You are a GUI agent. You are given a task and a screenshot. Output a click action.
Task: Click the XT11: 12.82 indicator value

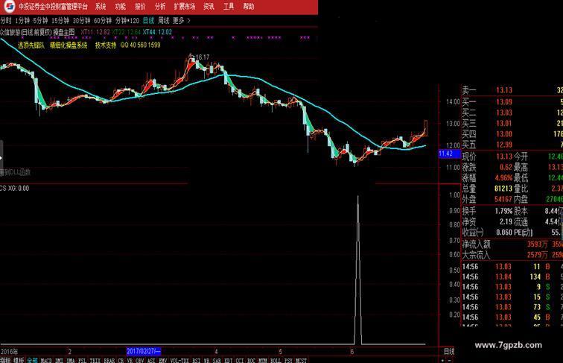point(95,32)
